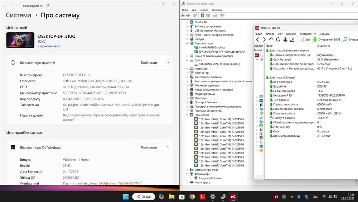Click the search icon in Settings header
The width and height of the screenshot is (358, 202).
coord(48,5)
